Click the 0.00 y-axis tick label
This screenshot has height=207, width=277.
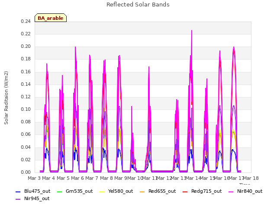point(26,172)
